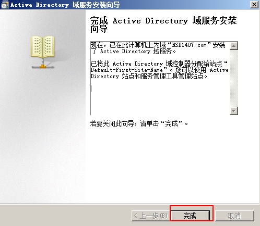Click the first line starting with 现在
The image size is (260, 226).
(x=158, y=45)
